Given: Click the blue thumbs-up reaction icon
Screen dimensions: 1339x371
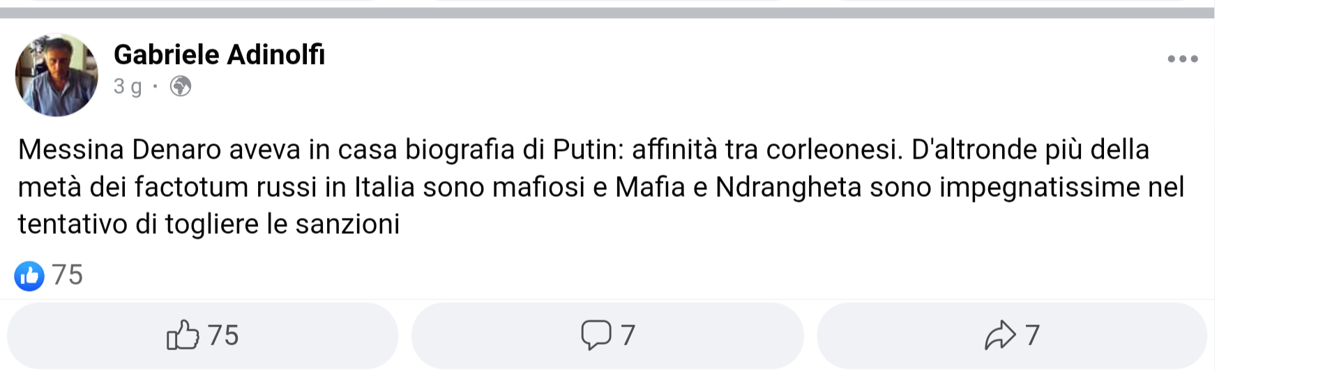Looking at the screenshot, I should tap(29, 276).
